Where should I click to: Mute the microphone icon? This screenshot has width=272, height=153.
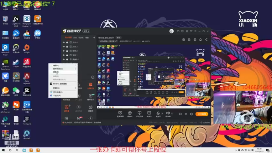point(158,113)
